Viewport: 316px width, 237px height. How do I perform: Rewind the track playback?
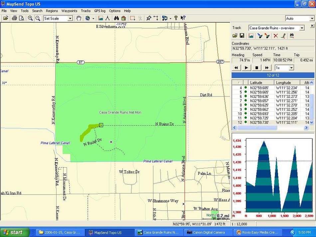[x=236, y=68]
